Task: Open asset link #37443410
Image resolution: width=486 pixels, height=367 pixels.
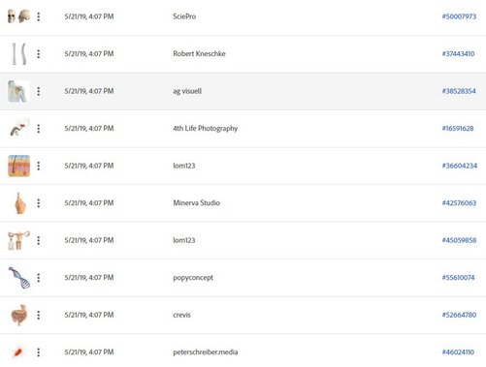Action: point(458,53)
